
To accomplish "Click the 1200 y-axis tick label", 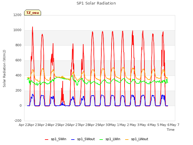I will [17, 15].
